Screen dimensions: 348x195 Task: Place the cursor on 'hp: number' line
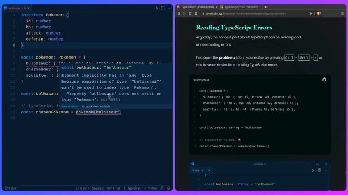38,27
